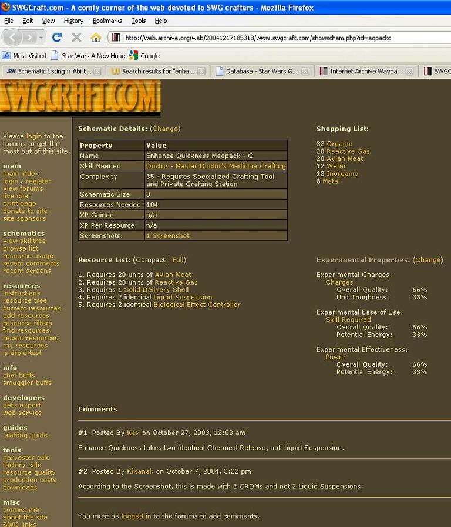Close the Schematic Listing tab

pyautogui.click(x=97, y=72)
